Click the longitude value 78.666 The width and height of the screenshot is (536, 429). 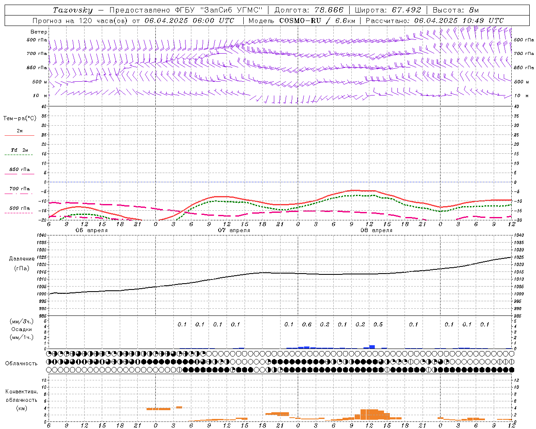329,10
